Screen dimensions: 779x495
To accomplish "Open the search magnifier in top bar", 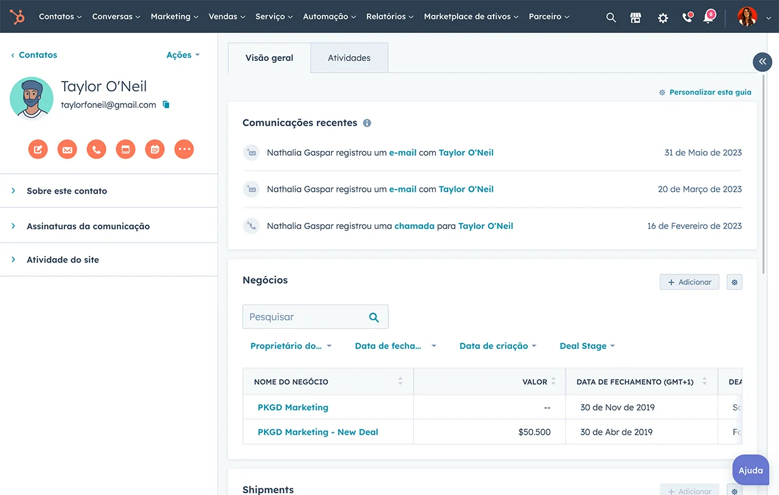I will tap(611, 18).
